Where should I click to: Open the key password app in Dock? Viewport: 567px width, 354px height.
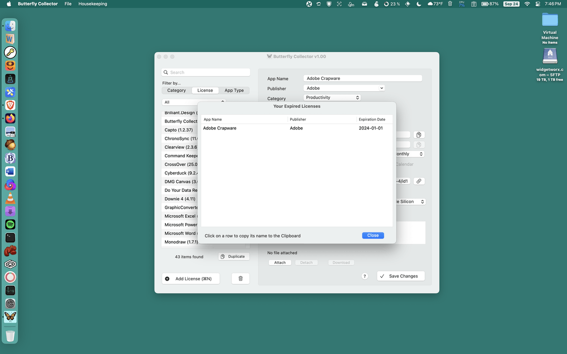(10, 52)
